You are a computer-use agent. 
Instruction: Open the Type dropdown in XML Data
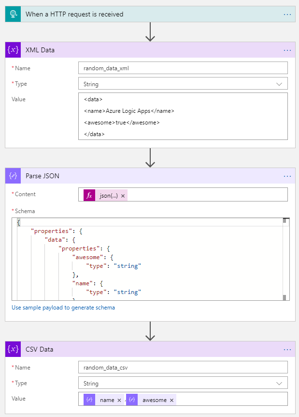click(279, 83)
